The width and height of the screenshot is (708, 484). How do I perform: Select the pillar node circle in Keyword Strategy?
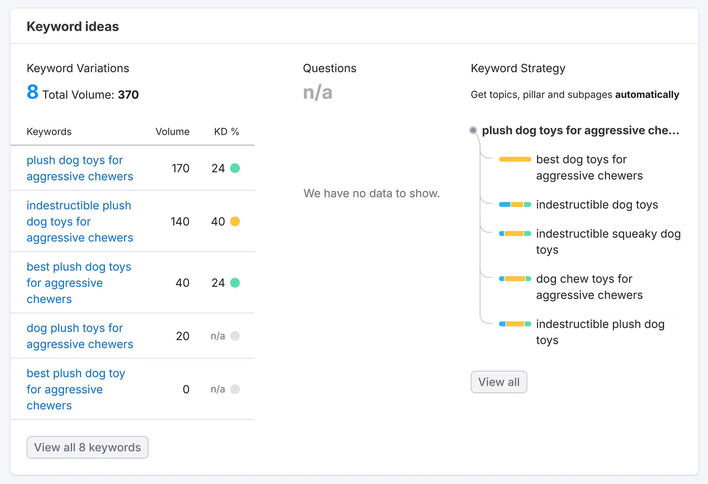point(473,130)
